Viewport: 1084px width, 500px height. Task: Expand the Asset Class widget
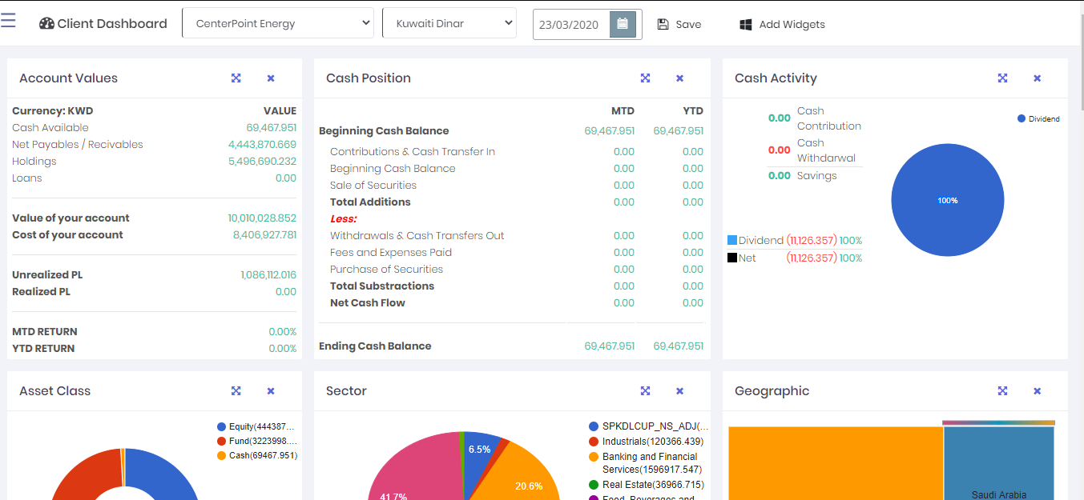[x=236, y=391]
